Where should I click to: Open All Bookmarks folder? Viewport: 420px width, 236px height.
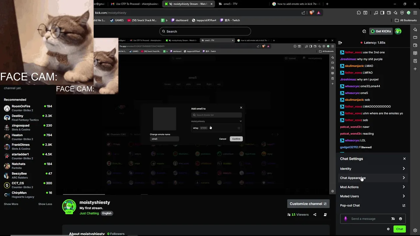tap(406, 20)
